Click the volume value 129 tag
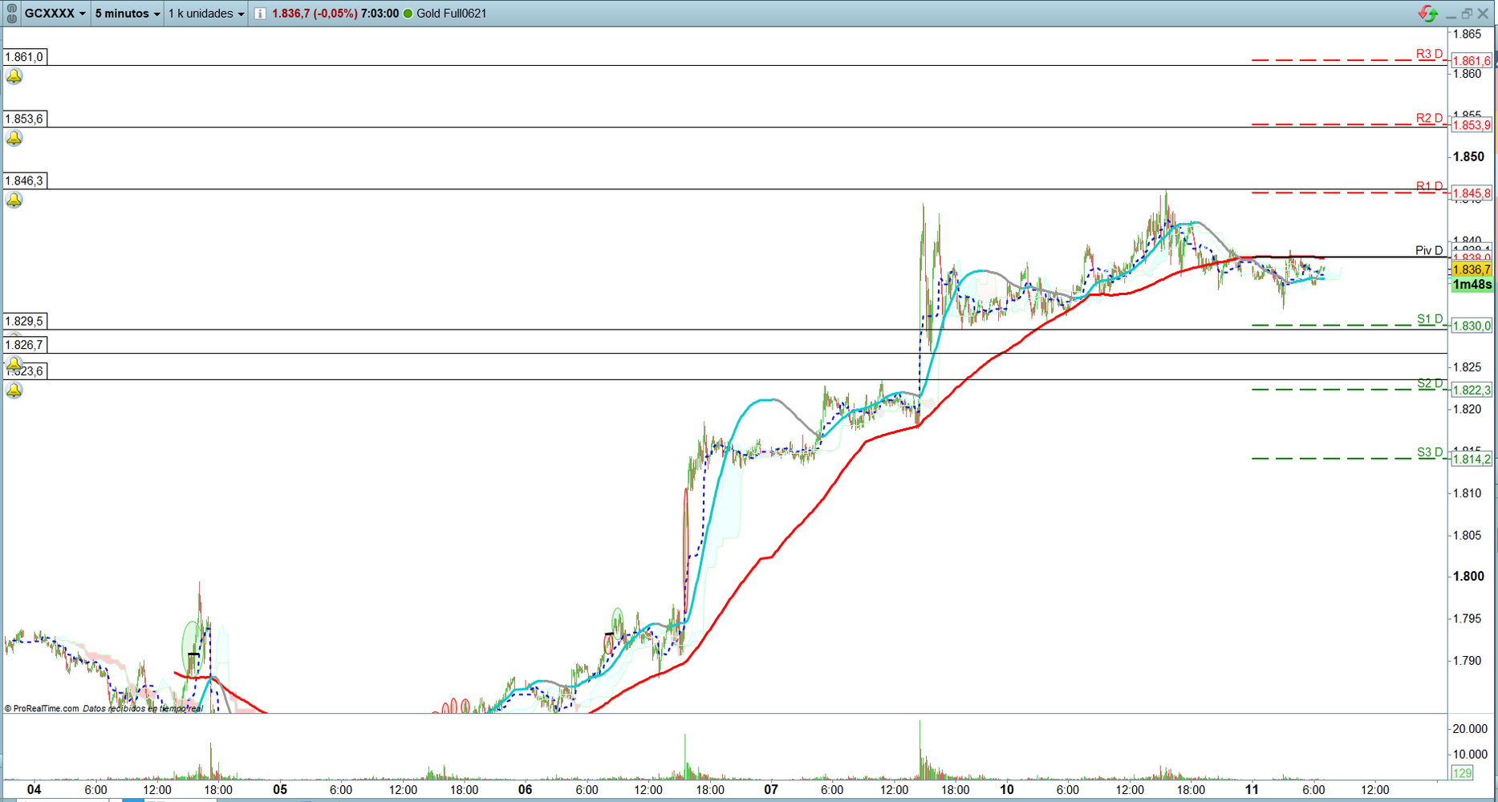This screenshot has height=802, width=1498. [x=1463, y=773]
